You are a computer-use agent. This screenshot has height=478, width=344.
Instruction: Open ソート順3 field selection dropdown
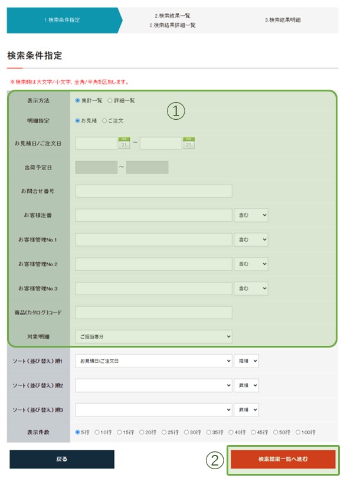tap(153, 410)
